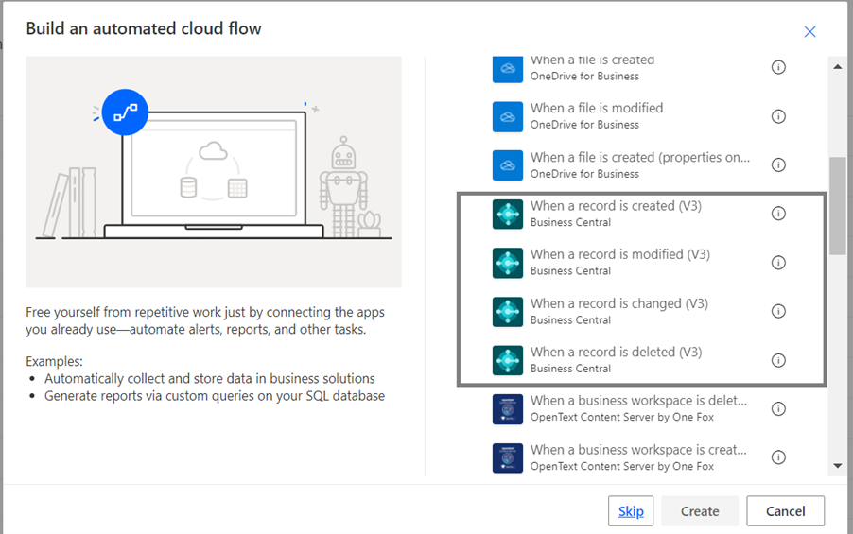This screenshot has width=853, height=534.
Task: Close the dialog with the X button
Action: pos(809,31)
